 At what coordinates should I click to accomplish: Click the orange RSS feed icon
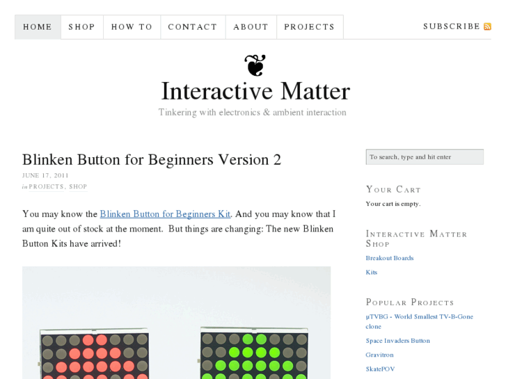tap(487, 26)
